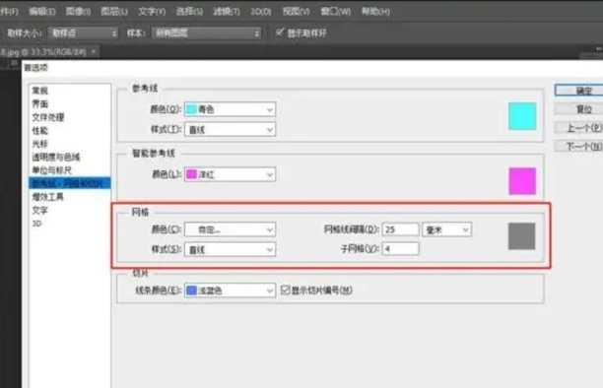Open the 视图(V) menu
This screenshot has height=388, width=603.
[297, 12]
